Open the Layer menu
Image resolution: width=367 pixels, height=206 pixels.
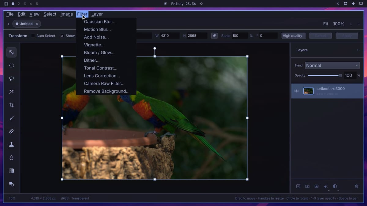coord(97,14)
